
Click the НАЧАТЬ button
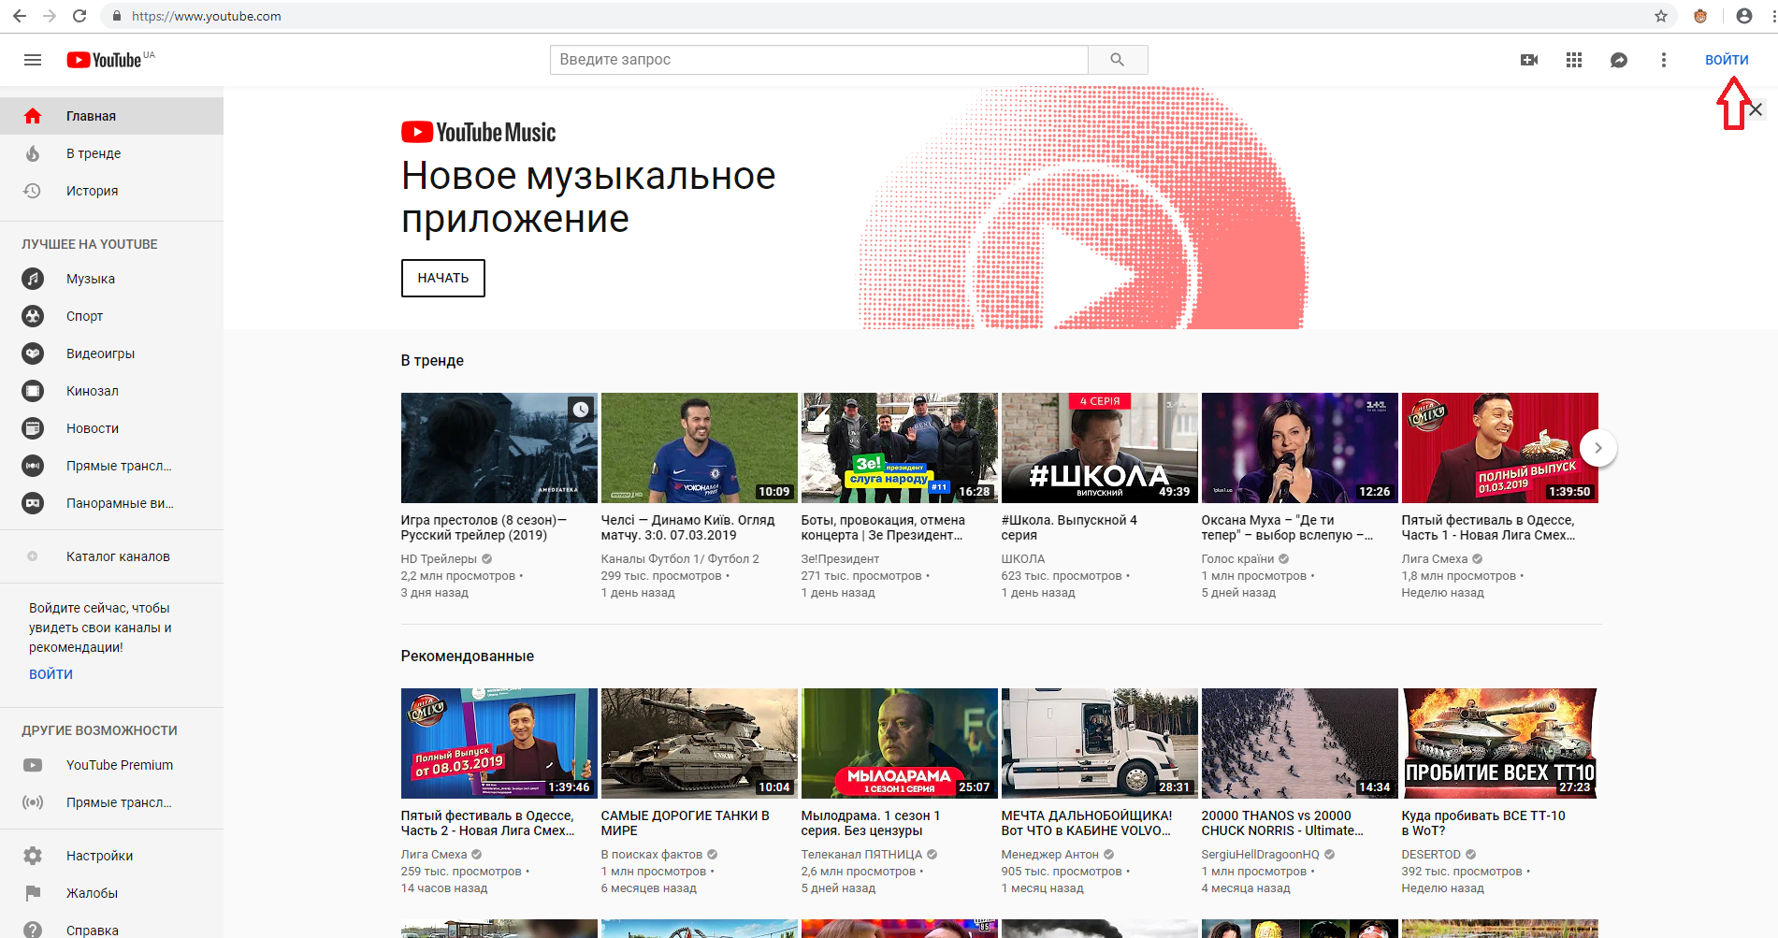(443, 278)
